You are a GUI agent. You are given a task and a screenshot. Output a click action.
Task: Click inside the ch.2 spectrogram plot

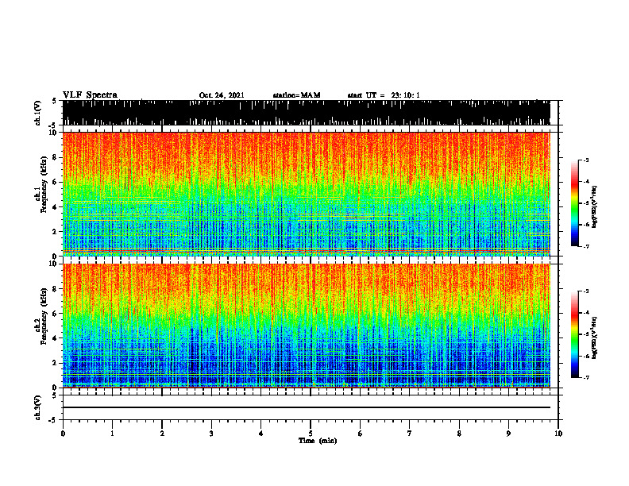(x=307, y=326)
